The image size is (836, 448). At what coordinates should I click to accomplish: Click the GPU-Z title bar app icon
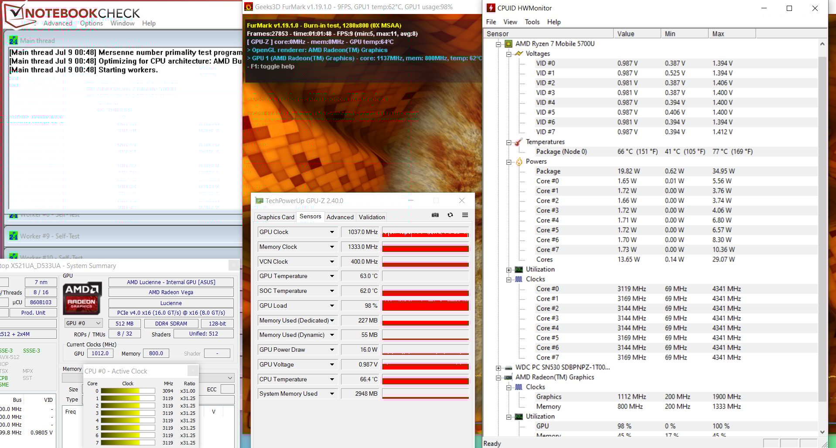pyautogui.click(x=259, y=200)
